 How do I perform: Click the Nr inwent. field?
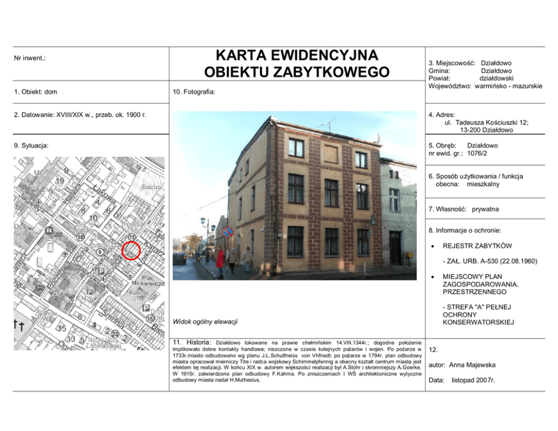click(31, 57)
